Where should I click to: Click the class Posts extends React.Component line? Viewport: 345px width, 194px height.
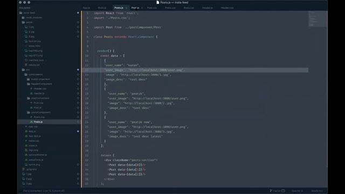tap(126, 37)
